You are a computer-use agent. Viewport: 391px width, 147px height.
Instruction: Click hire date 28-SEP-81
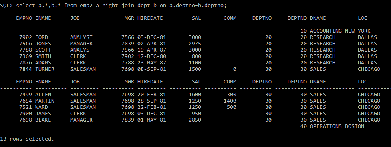tap(152, 101)
